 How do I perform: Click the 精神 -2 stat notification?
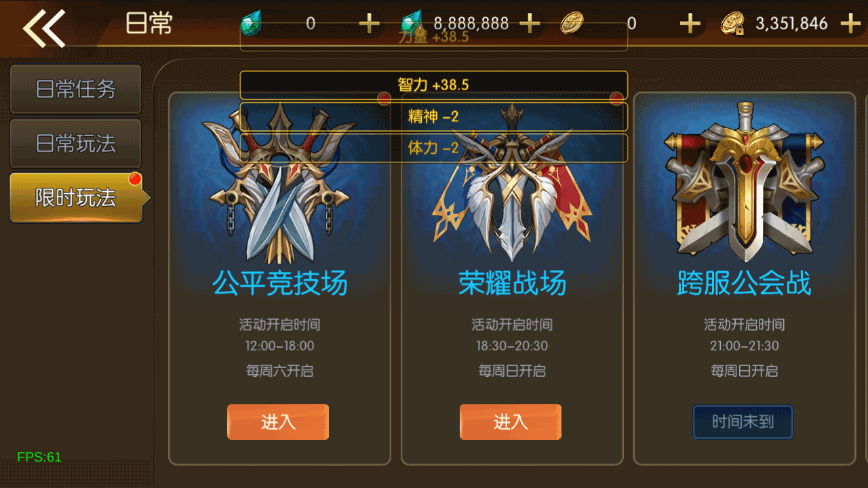tap(433, 117)
